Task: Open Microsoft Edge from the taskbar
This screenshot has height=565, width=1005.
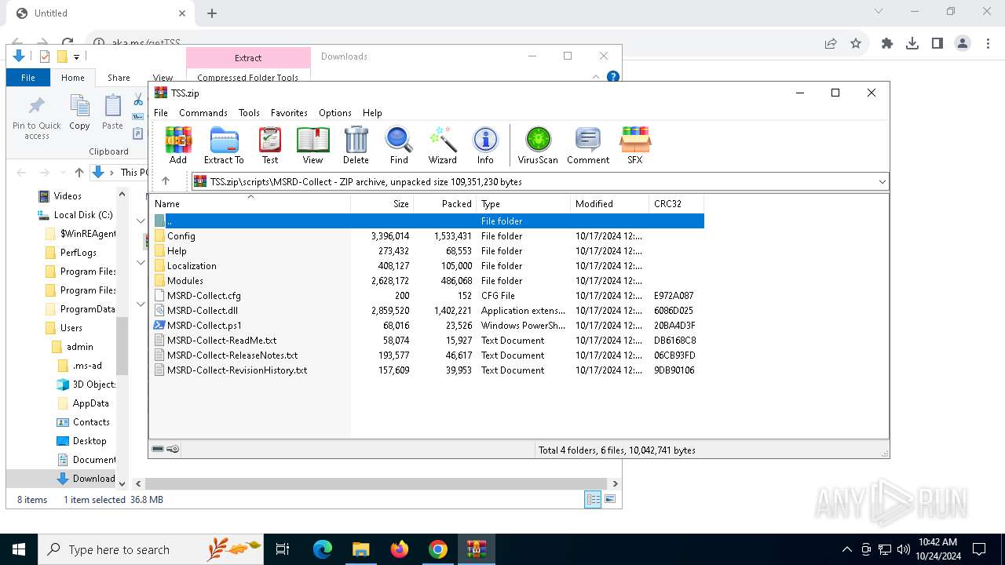Action: tap(323, 549)
